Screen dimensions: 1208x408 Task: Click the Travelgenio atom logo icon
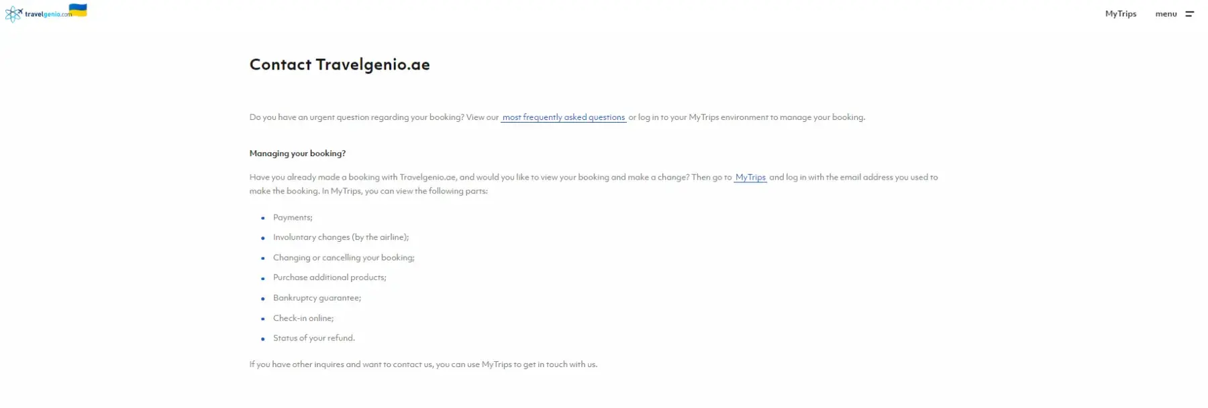13,14
